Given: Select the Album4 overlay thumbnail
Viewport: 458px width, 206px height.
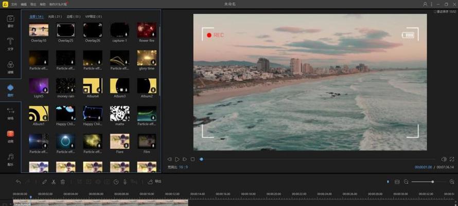Looking at the screenshot, I should (93, 85).
